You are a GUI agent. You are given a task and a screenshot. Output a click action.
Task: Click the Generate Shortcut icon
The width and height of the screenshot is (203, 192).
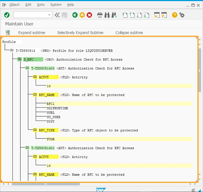(164, 15)
